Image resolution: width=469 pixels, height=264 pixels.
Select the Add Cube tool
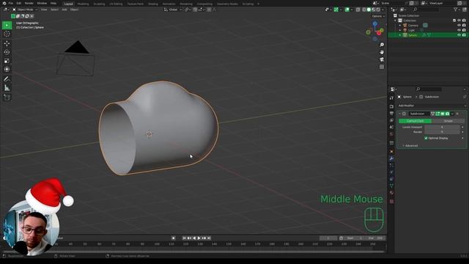pyautogui.click(x=7, y=98)
